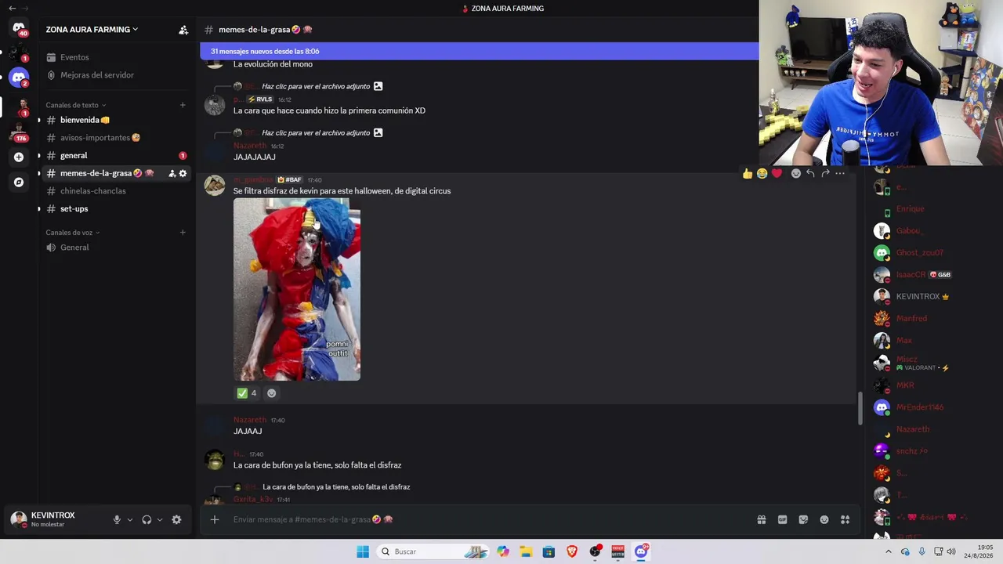This screenshot has height=564, width=1003.
Task: Open first 'Haz clic para ver el archivo adjunto' reply
Action: click(315, 86)
